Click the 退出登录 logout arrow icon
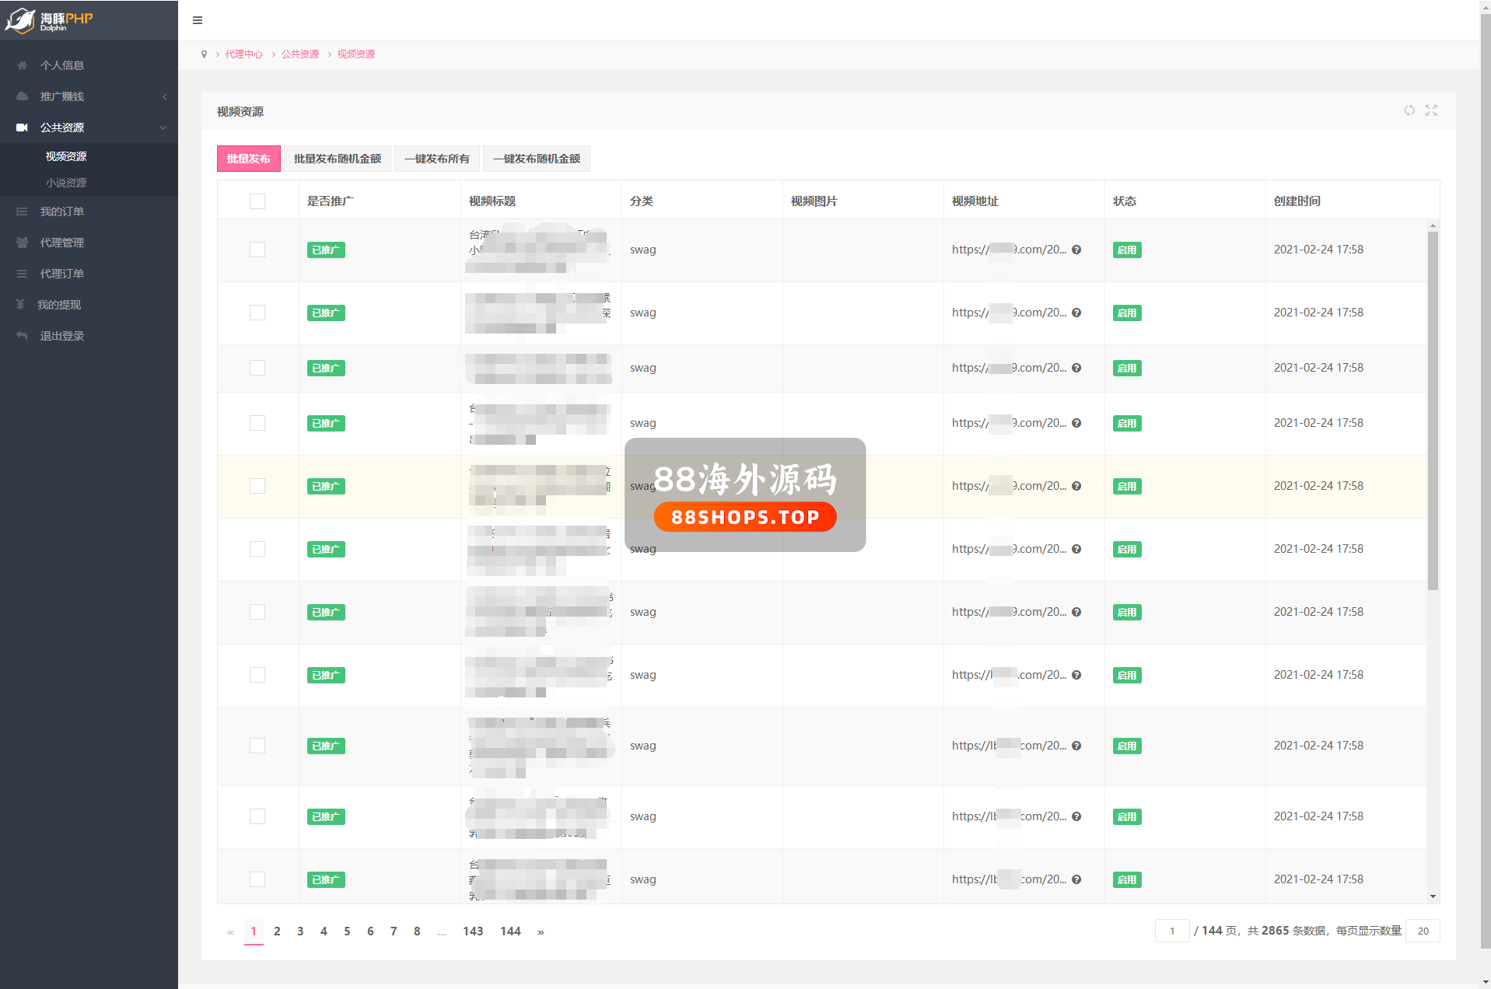Viewport: 1491px width, 989px height. (x=22, y=336)
